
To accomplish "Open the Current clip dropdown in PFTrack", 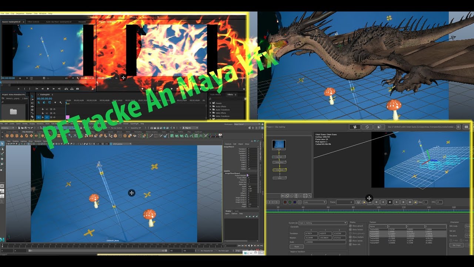I will coord(323,223).
